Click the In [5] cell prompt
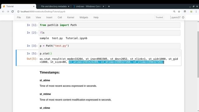Image resolution: width=199 pixels, height=112 pixels. point(32,54)
